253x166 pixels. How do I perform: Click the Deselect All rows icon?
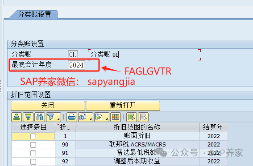click(143, 117)
